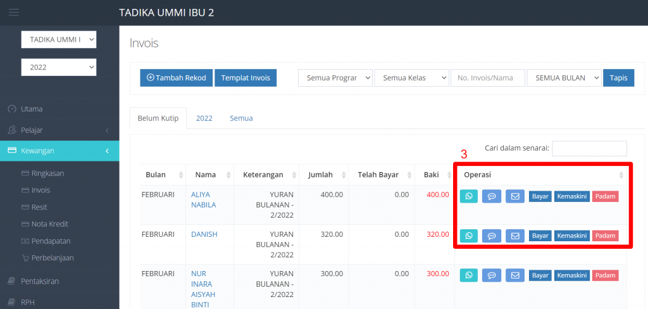This screenshot has width=648, height=309.
Task: Expand the SEMUA BULAN month filter
Action: coord(563,78)
